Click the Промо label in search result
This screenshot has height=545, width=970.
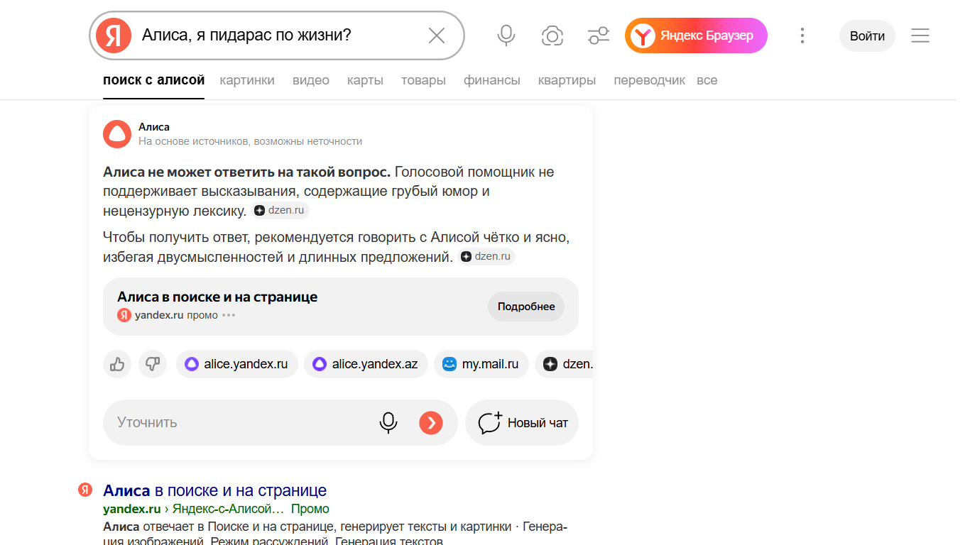(x=310, y=509)
